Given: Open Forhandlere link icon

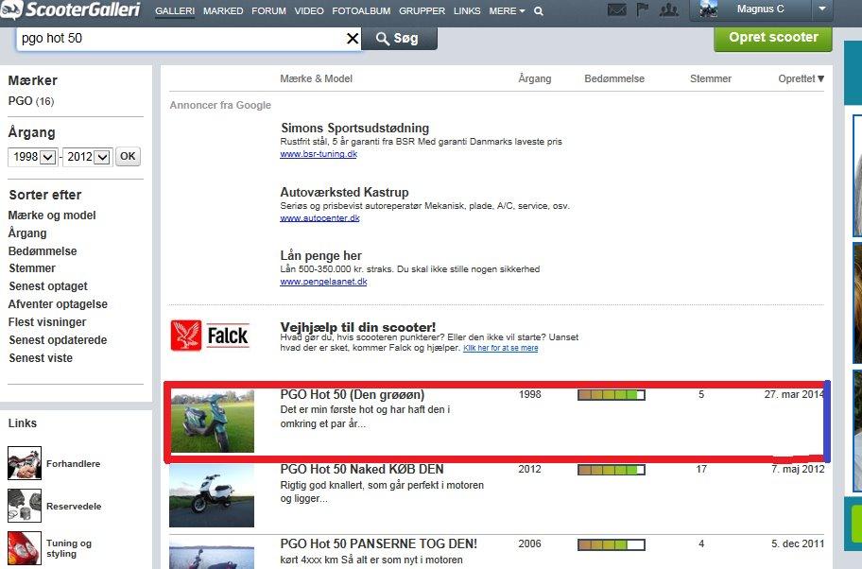Looking at the screenshot, I should point(25,463).
